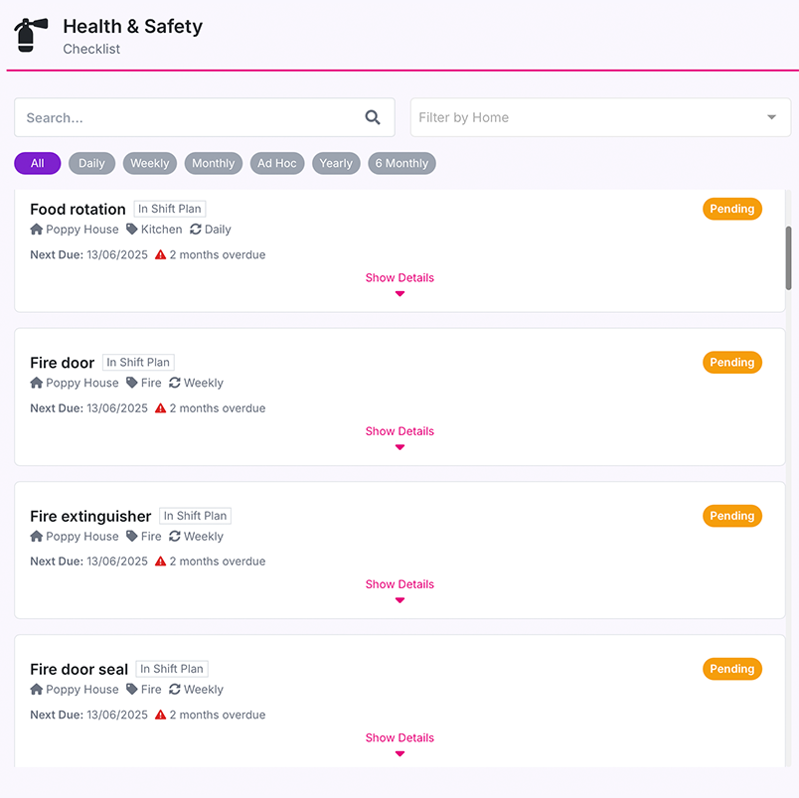The image size is (799, 798).
Task: Choose the Ad Hoc category
Action: (x=276, y=163)
